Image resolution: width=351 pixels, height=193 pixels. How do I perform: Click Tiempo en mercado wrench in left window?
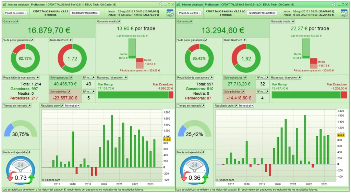click(x=29, y=106)
